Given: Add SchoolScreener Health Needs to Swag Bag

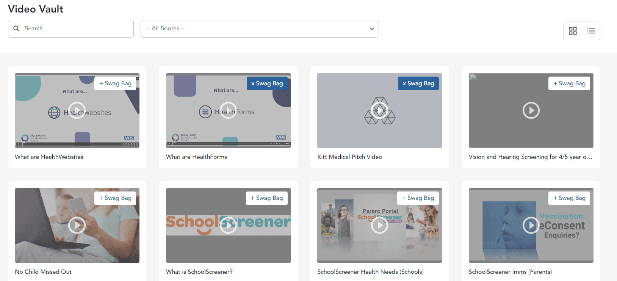Looking at the screenshot, I should [418, 198].
